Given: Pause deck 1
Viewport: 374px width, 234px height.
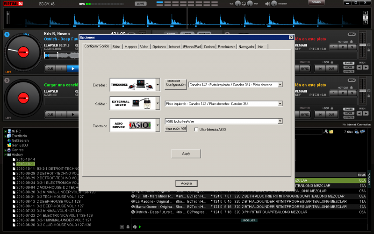Looking at the screenshot, I should (62, 68).
